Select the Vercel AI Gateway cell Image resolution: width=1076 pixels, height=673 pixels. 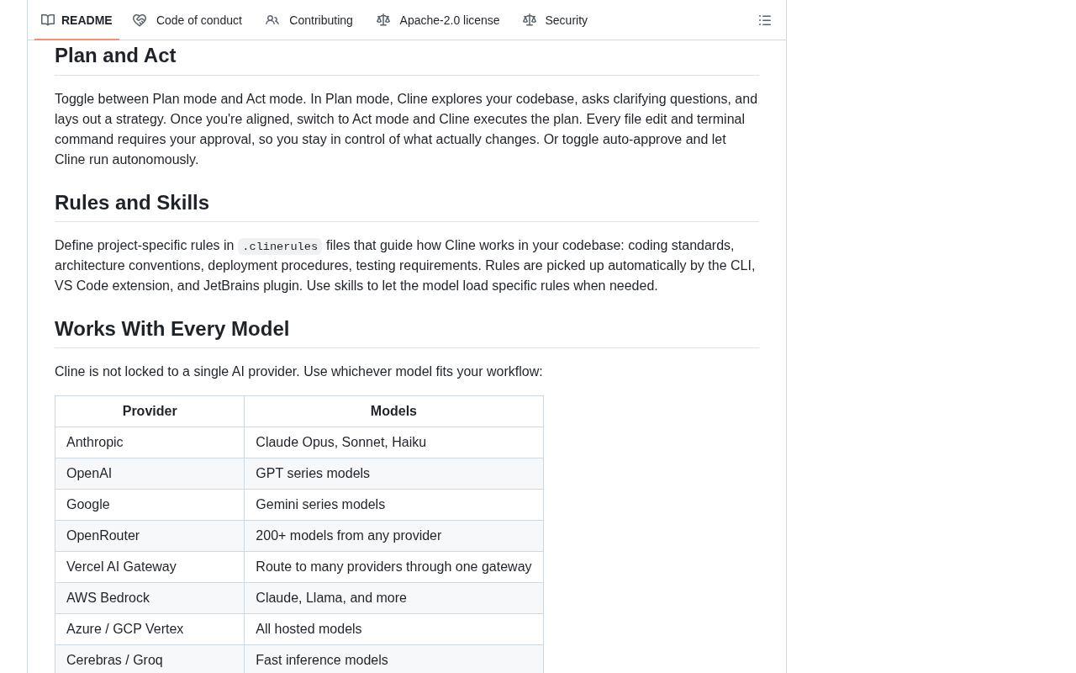click(150, 567)
